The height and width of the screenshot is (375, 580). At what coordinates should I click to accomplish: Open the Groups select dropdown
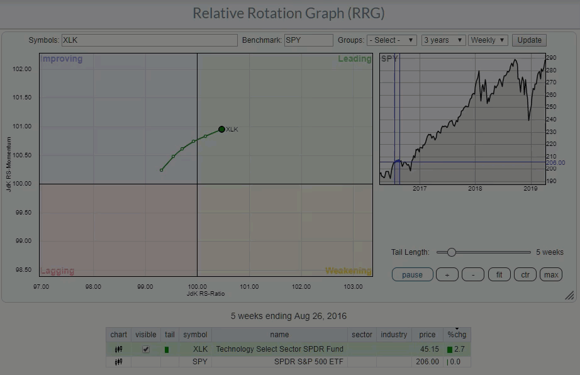(392, 40)
